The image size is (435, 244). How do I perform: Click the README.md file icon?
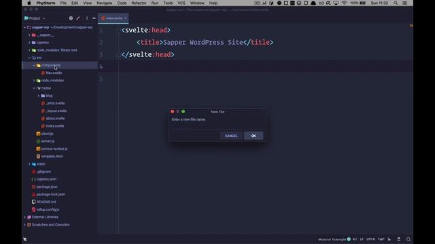(x=33, y=202)
